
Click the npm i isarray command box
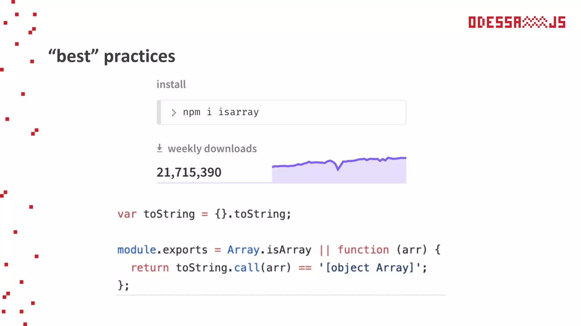click(281, 112)
